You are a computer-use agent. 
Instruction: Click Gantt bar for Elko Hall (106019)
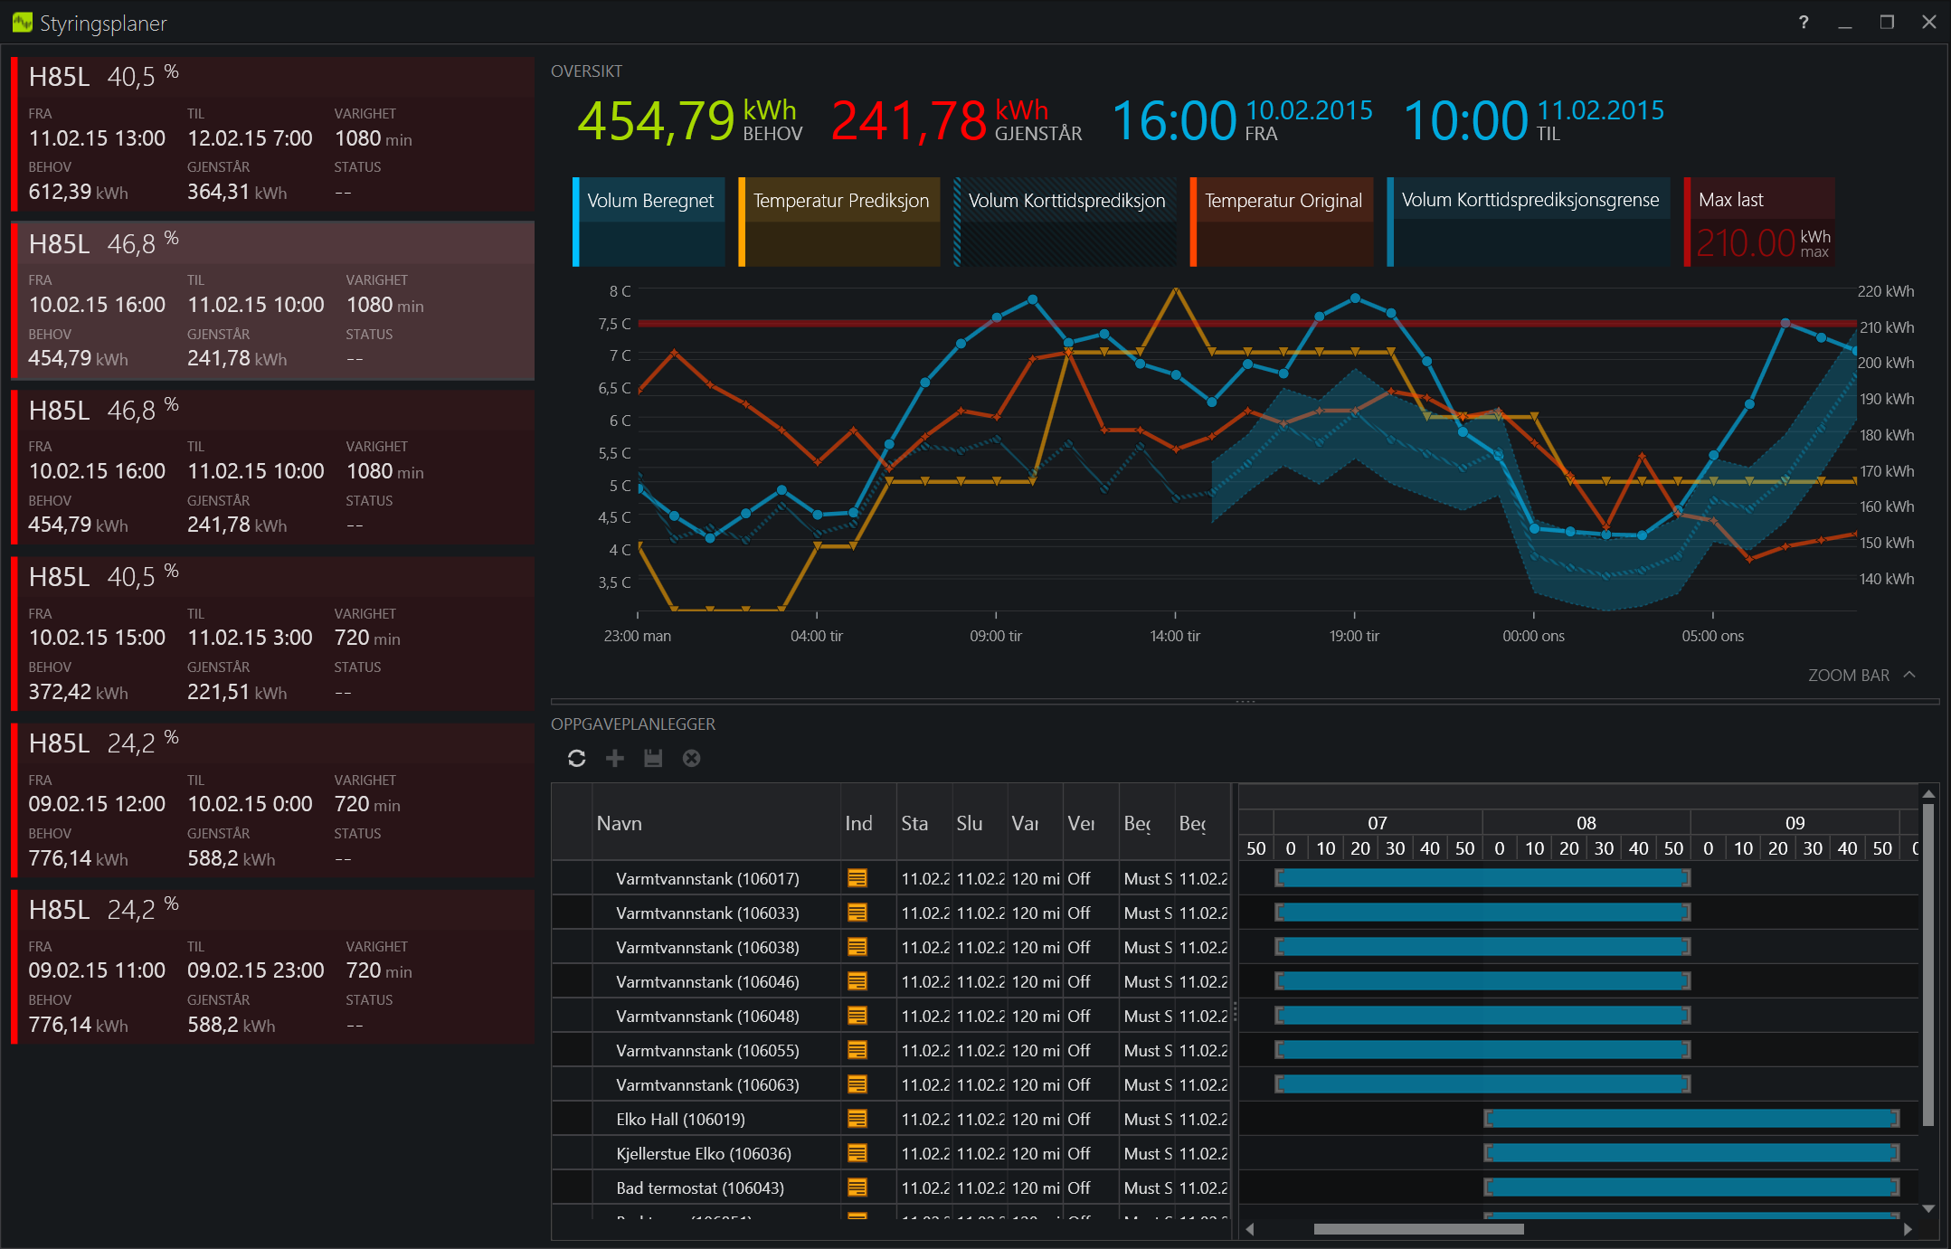(x=1691, y=1119)
